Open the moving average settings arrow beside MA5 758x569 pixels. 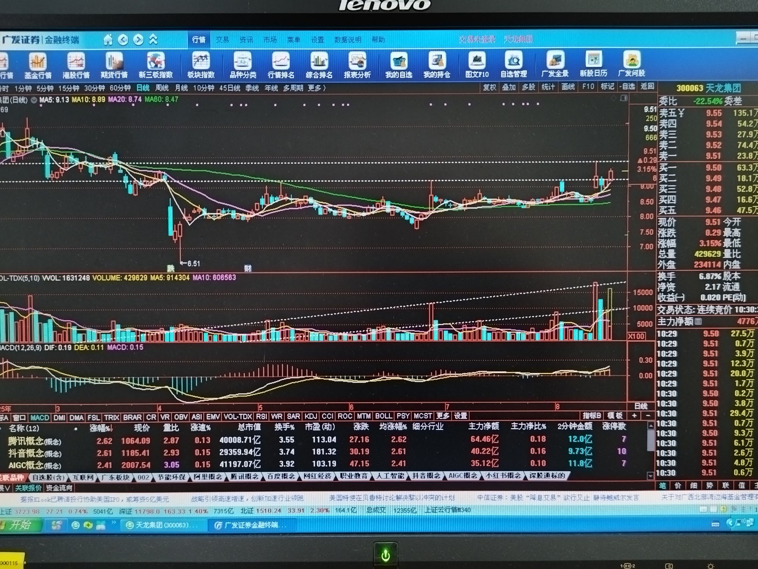(34, 100)
